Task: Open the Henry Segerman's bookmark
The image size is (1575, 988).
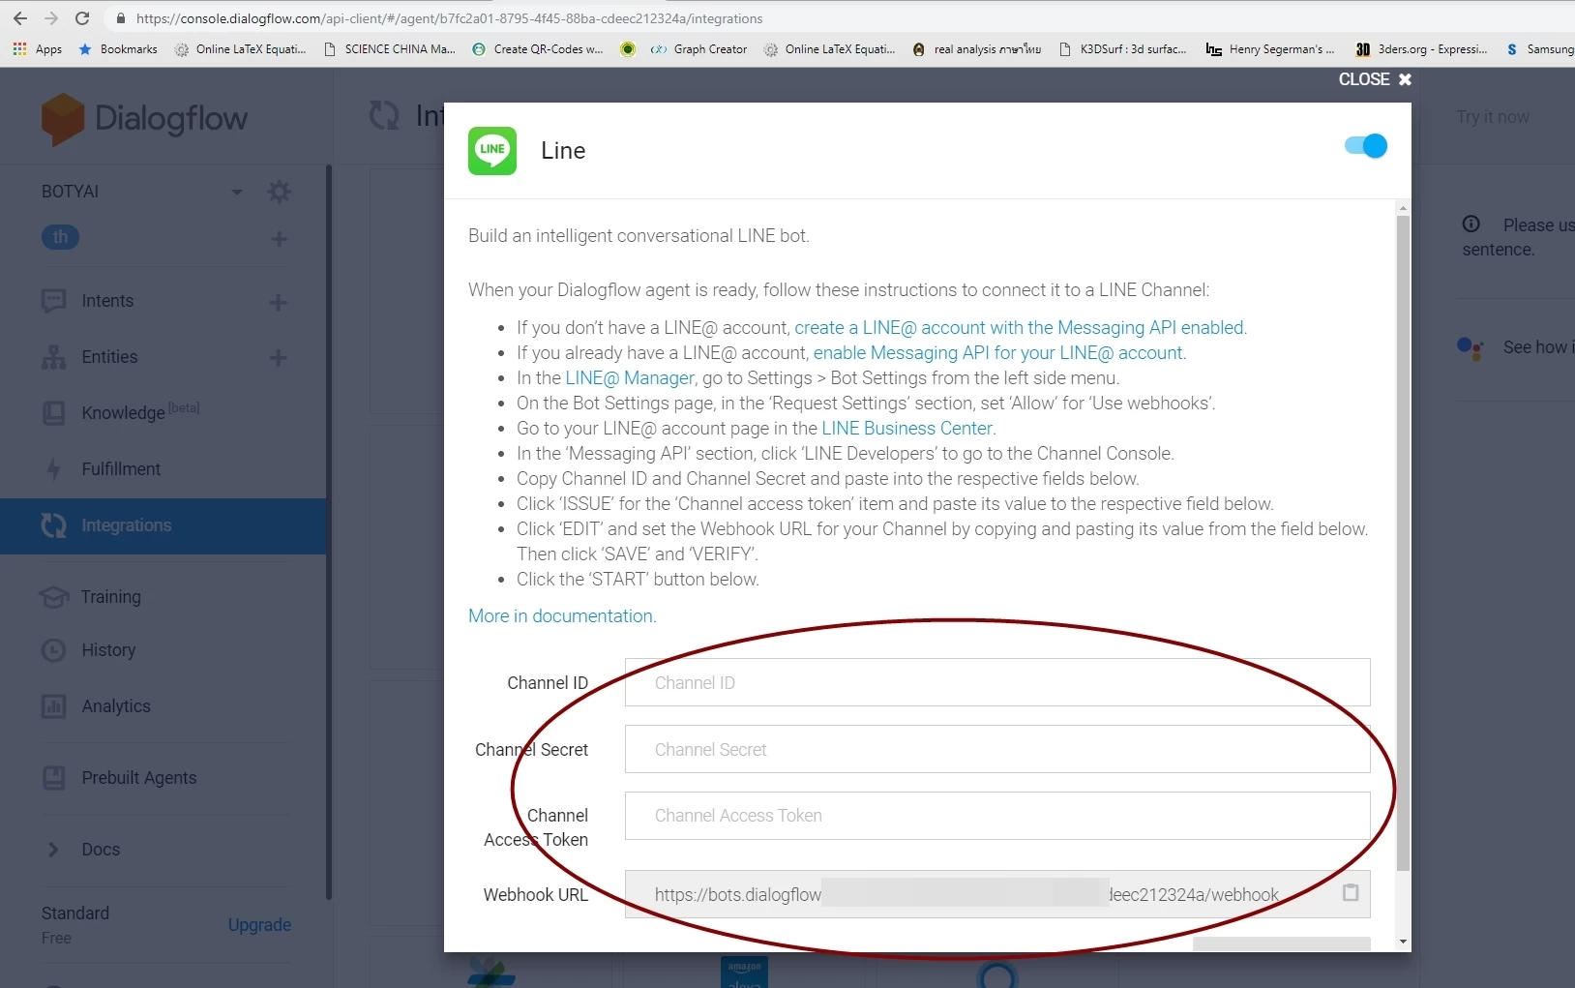Action: click(1270, 49)
